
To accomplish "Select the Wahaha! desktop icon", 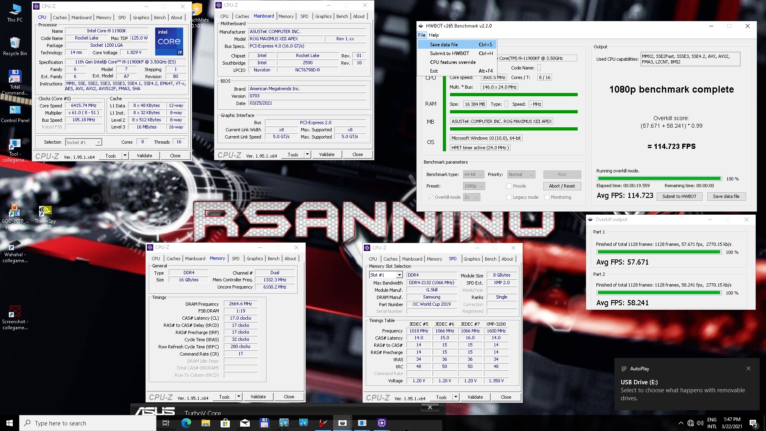I will pos(15,251).
